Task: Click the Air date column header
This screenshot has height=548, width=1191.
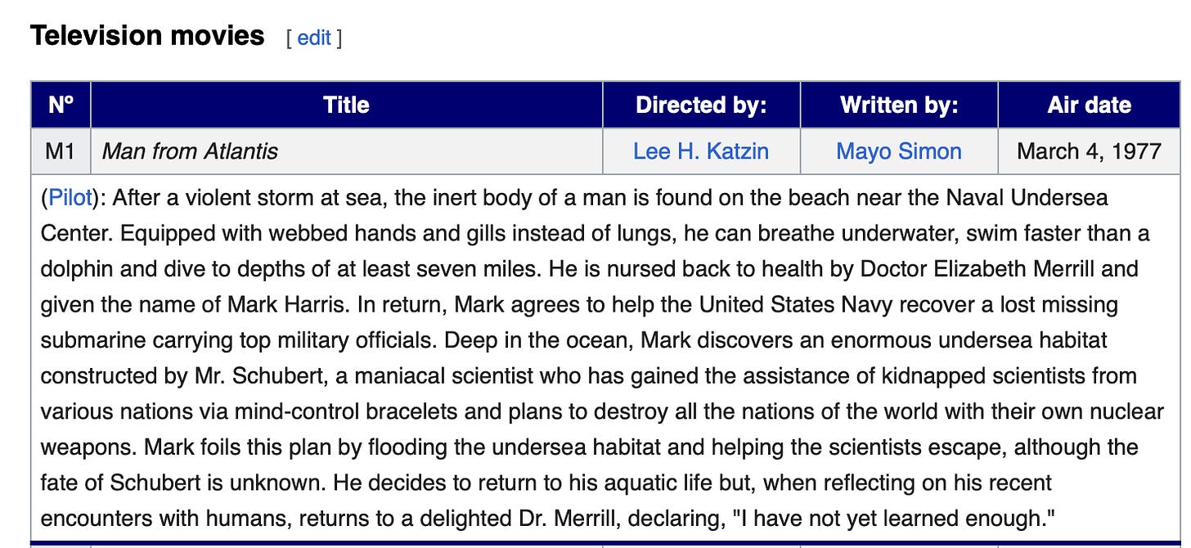Action: (x=1089, y=105)
